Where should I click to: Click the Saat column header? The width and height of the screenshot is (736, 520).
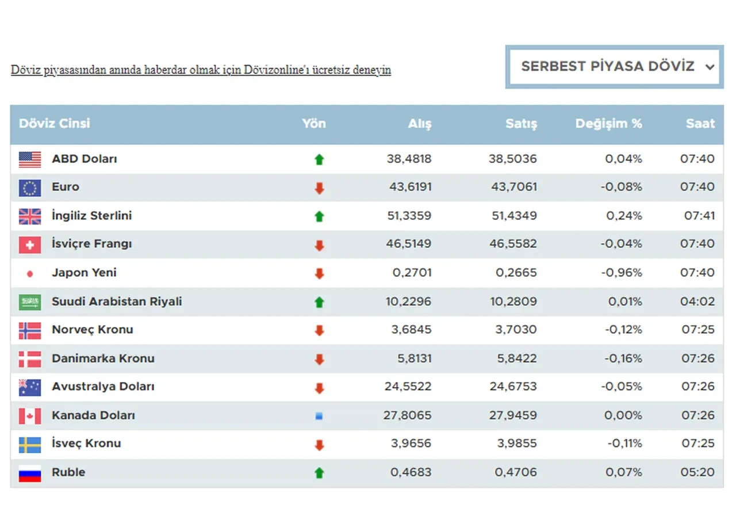click(700, 124)
